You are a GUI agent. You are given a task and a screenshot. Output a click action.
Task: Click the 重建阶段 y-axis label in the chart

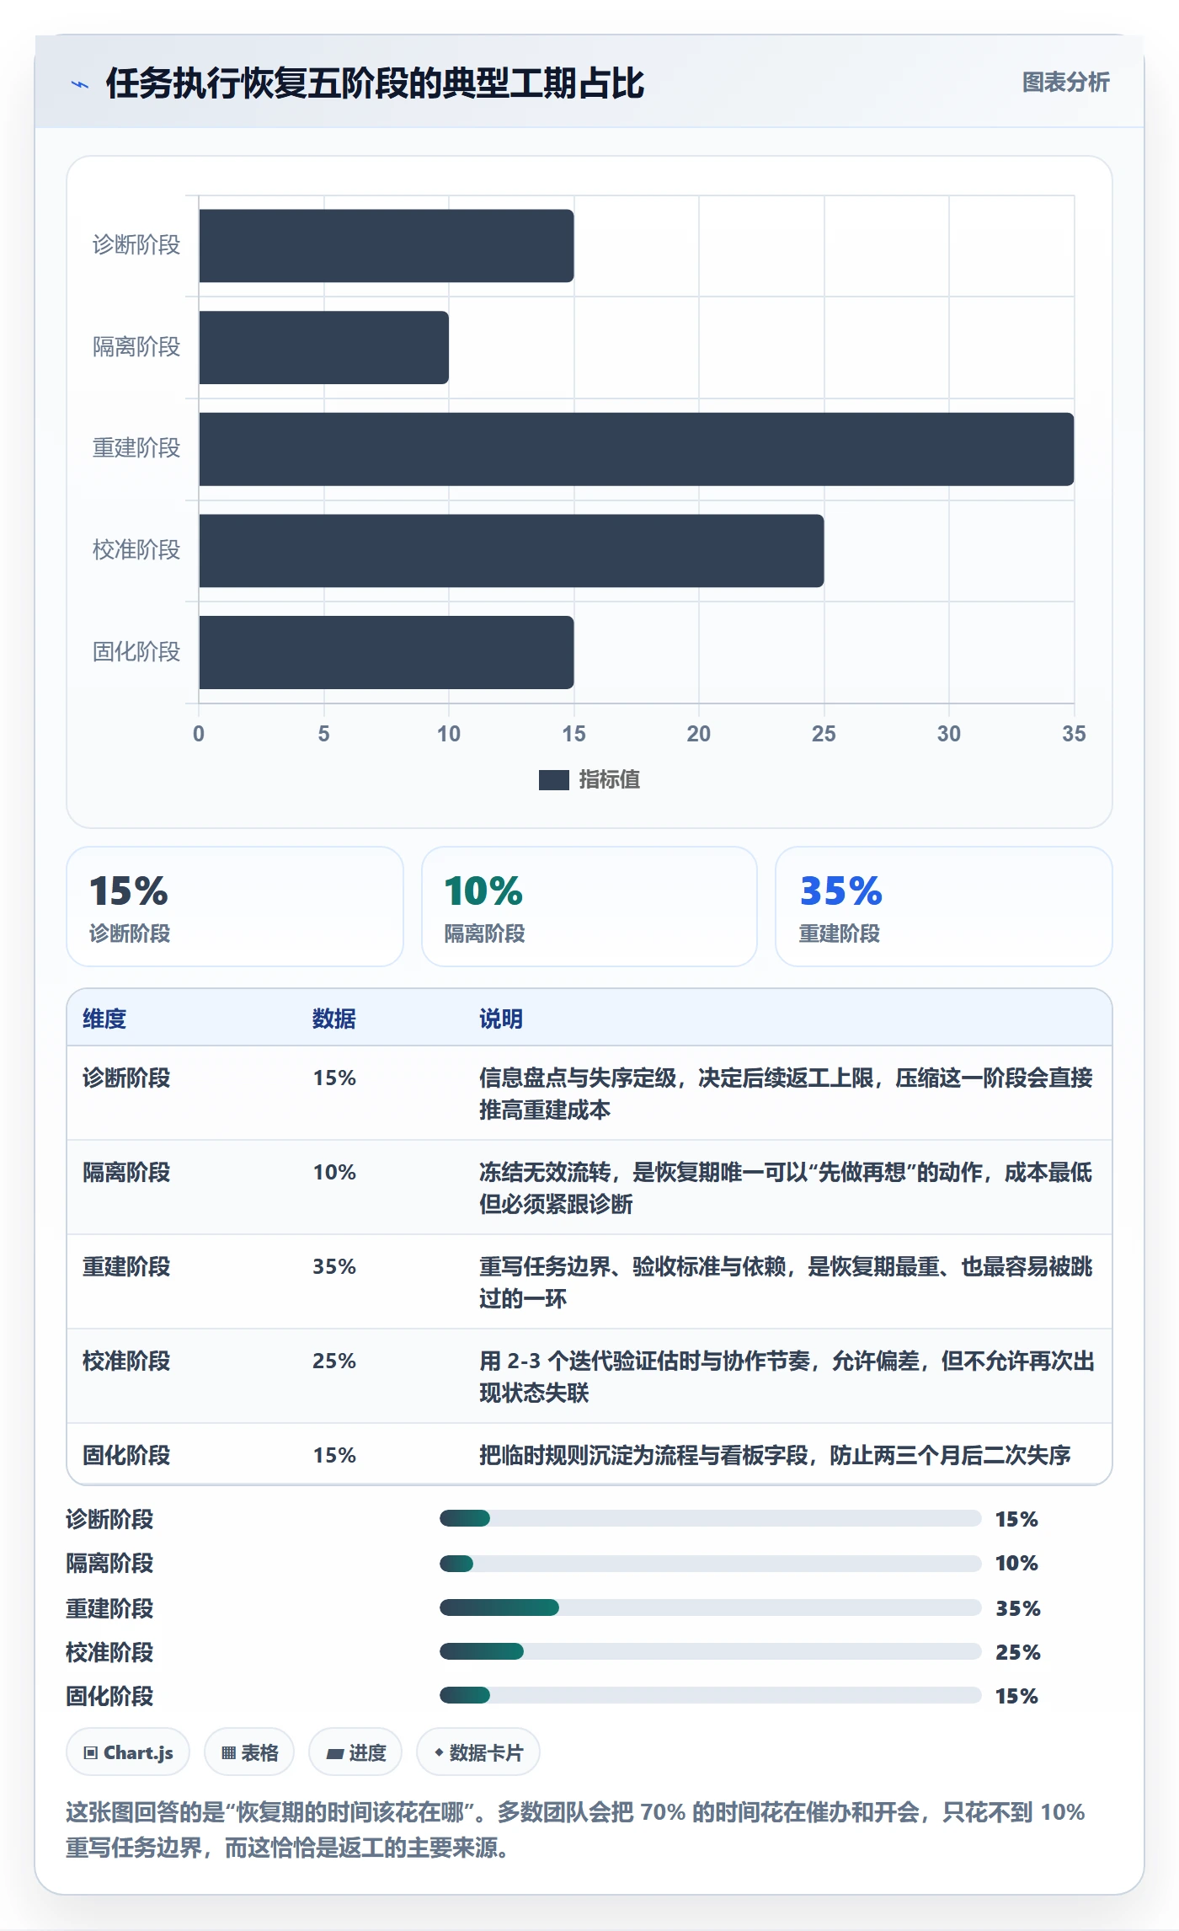[x=136, y=448]
